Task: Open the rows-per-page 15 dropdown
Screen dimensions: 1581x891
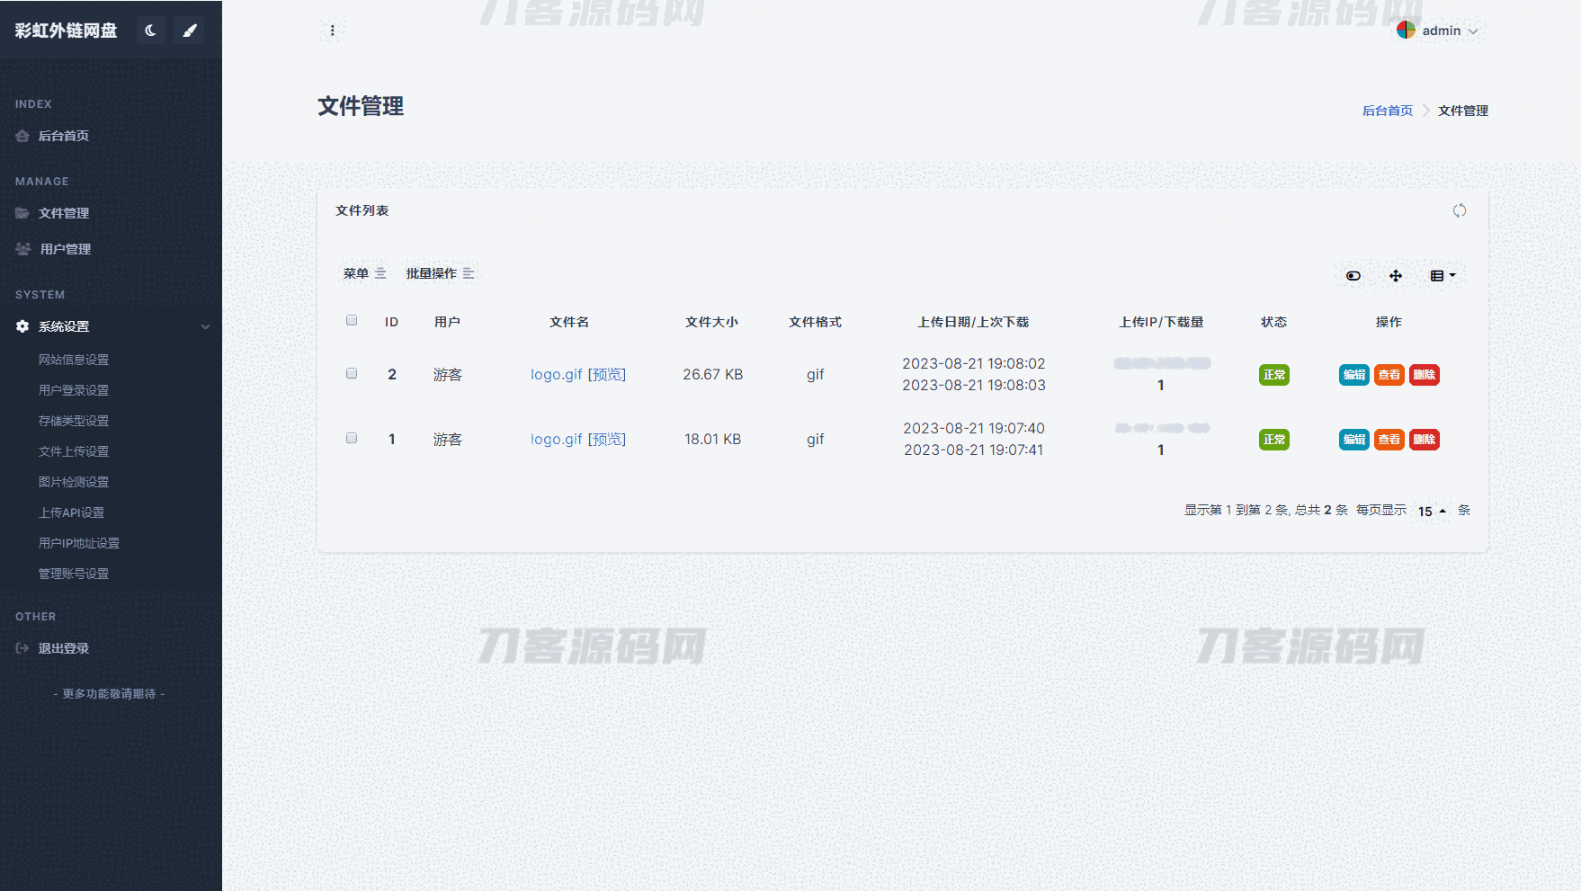Action: pyautogui.click(x=1431, y=512)
